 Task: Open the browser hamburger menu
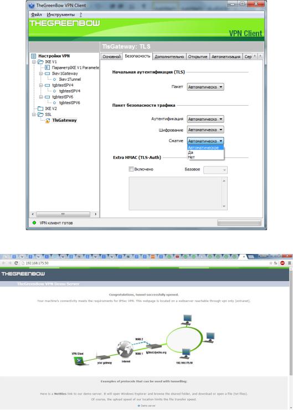coord(289,263)
